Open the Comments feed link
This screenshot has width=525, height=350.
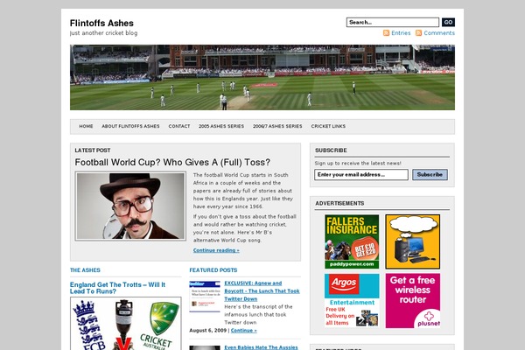(439, 33)
